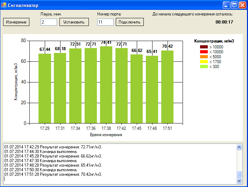Click the log scrollbar up arrow
Image resolution: width=248 pixels, height=187 pixels.
point(239,147)
